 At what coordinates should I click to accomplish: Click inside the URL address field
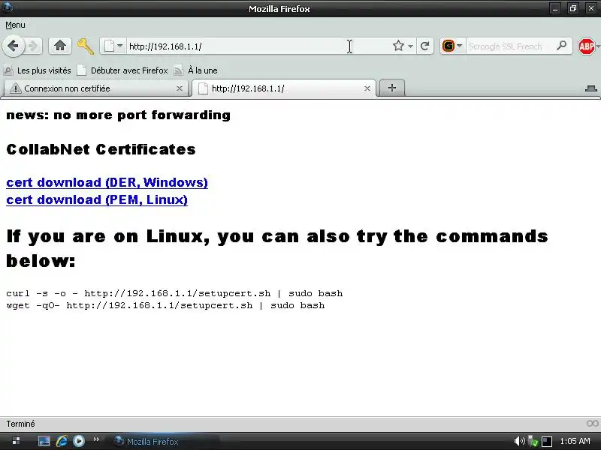[x=257, y=46]
